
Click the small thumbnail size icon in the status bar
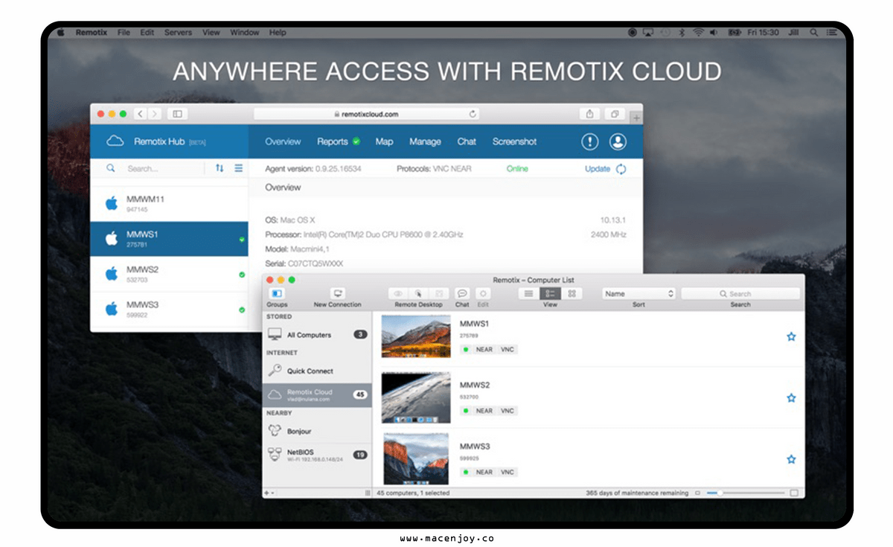tap(697, 493)
